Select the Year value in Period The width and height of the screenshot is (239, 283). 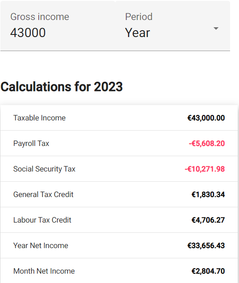coord(137,33)
